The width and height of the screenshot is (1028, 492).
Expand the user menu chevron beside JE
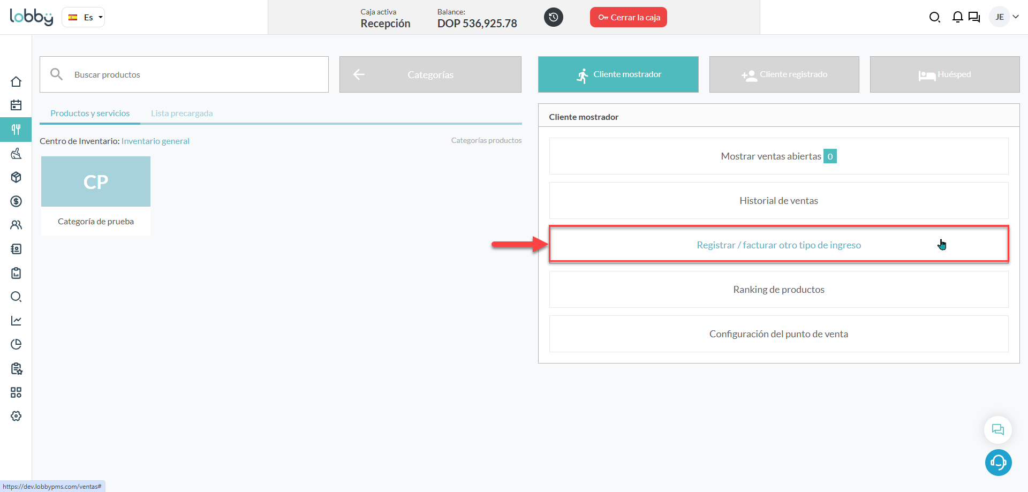pos(1016,17)
